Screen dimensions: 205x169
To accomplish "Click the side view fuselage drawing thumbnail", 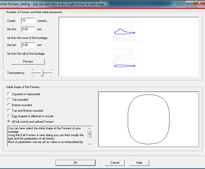I will (127, 32).
